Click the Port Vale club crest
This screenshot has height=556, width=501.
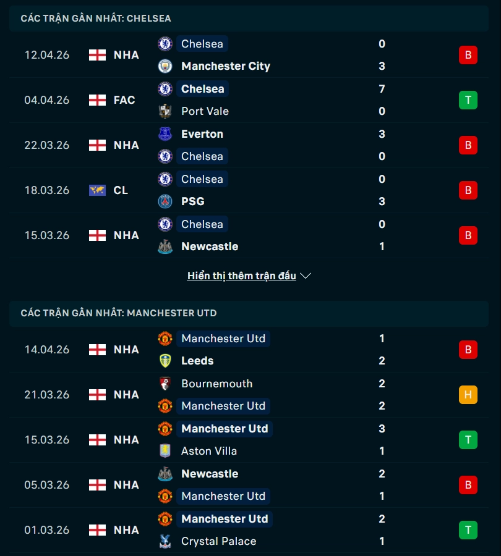click(x=165, y=111)
